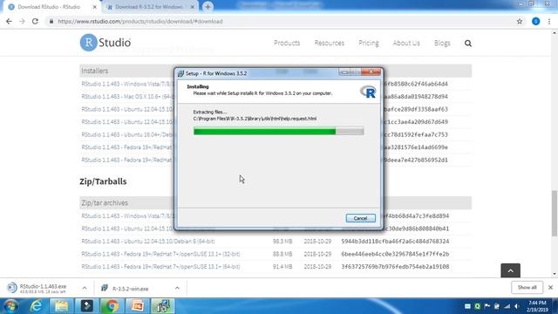Expand RStudio-1.1.463.exe download options

pos(85,288)
